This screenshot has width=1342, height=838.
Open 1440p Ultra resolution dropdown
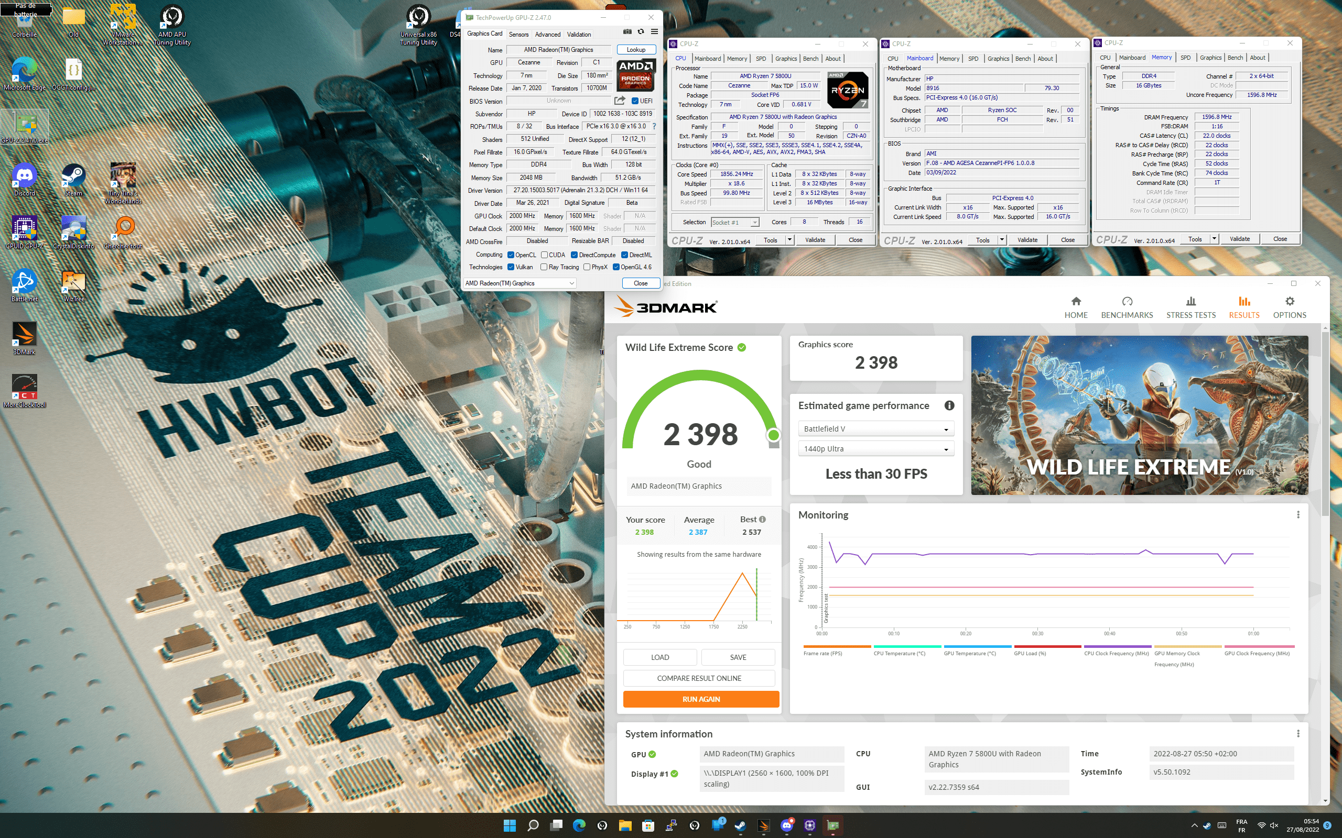[x=876, y=449]
